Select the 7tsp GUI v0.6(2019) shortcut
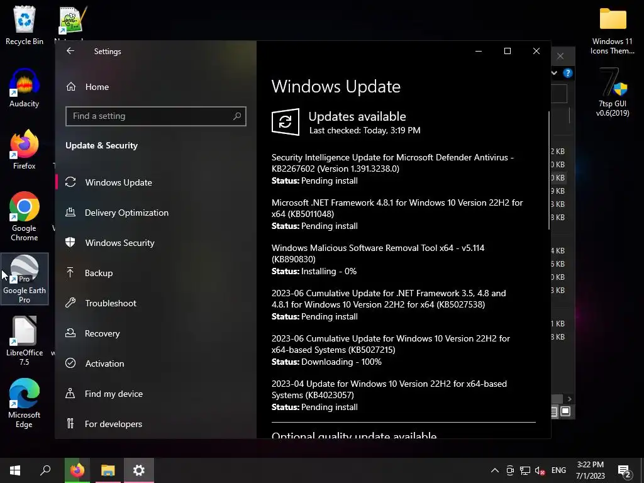644x483 pixels. coord(613,92)
